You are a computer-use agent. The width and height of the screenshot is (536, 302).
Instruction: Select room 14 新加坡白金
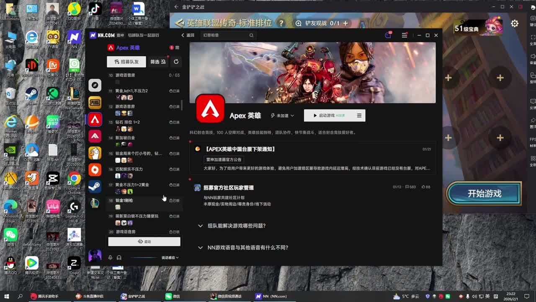[144, 141]
